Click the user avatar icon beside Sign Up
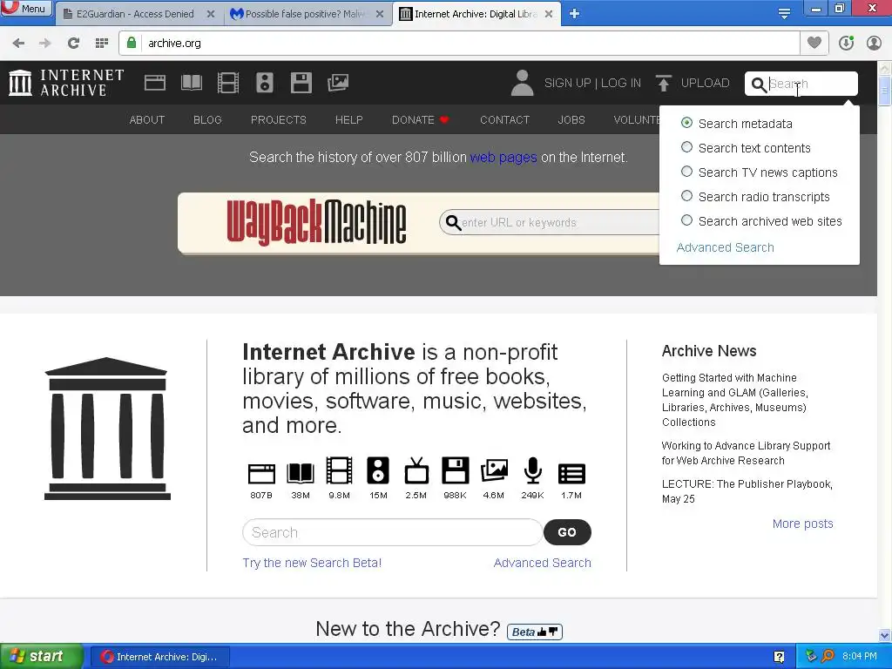The height and width of the screenshot is (669, 892). [x=522, y=83]
